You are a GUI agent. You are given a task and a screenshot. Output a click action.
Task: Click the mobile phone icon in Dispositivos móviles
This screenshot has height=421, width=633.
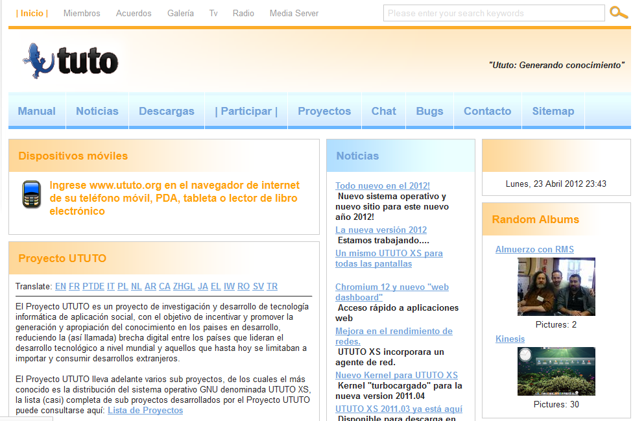coord(30,193)
